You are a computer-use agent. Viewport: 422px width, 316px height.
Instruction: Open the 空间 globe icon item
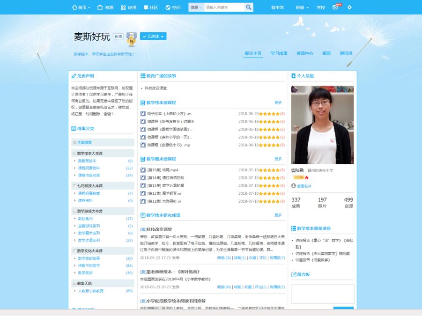pyautogui.click(x=172, y=7)
